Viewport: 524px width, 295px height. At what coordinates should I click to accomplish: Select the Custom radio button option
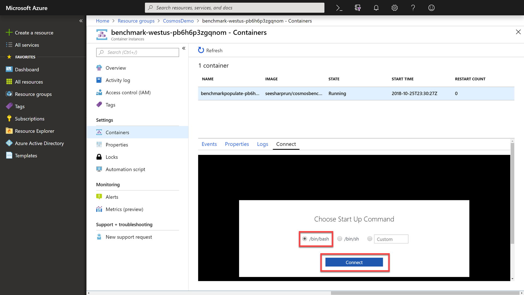click(370, 238)
